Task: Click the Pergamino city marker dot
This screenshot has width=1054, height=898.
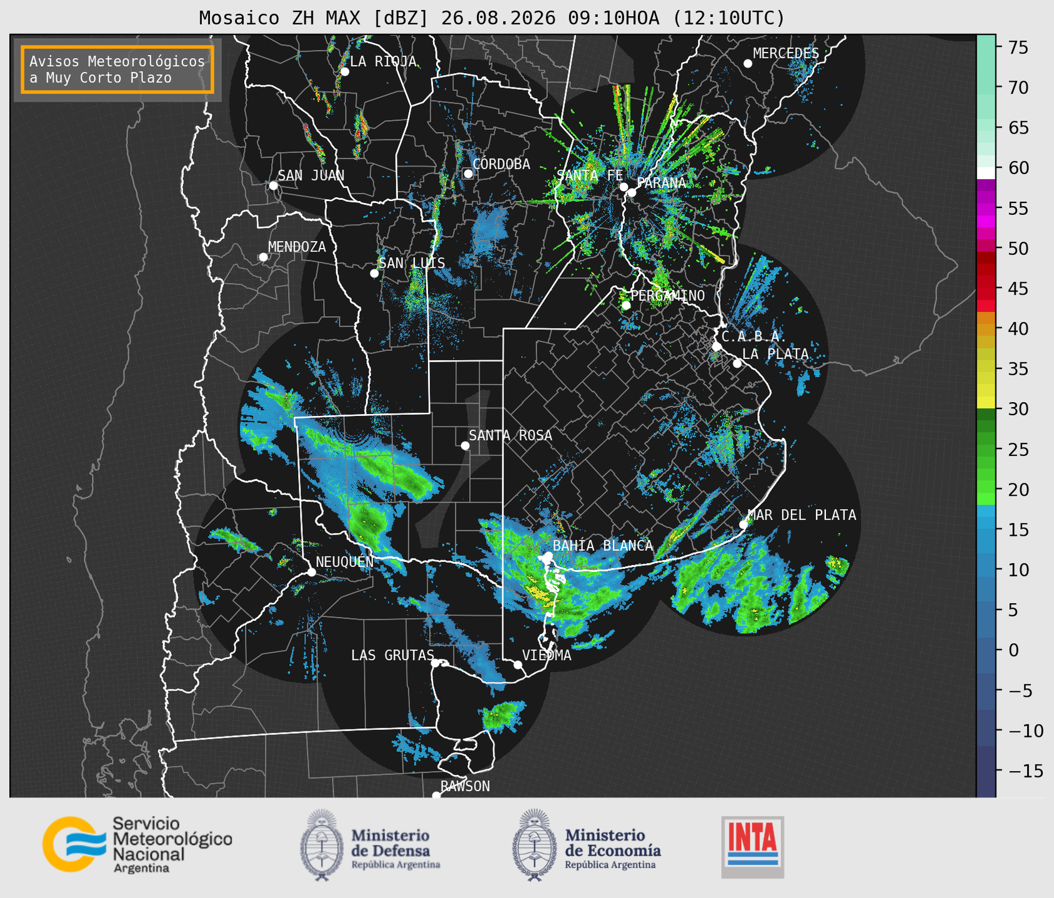Action: tap(626, 305)
